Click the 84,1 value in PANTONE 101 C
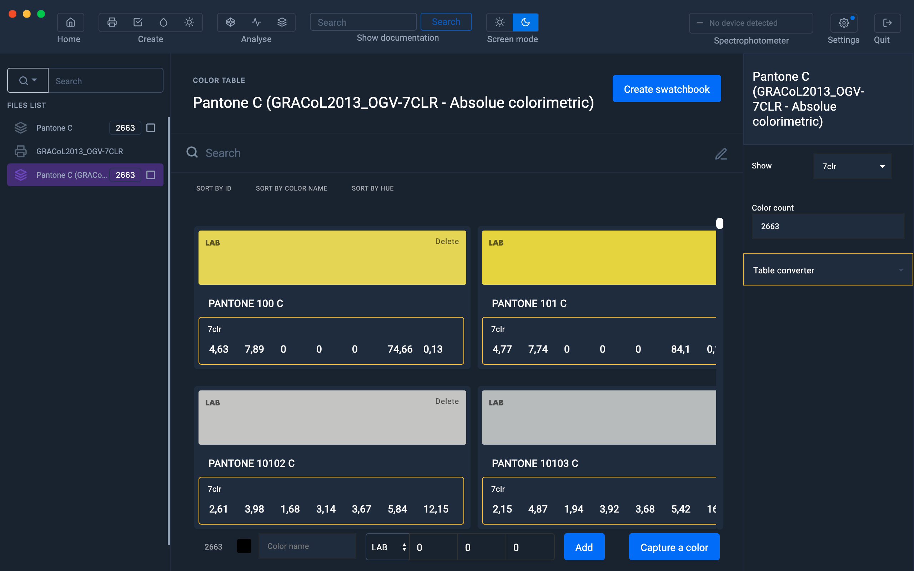 coord(680,349)
